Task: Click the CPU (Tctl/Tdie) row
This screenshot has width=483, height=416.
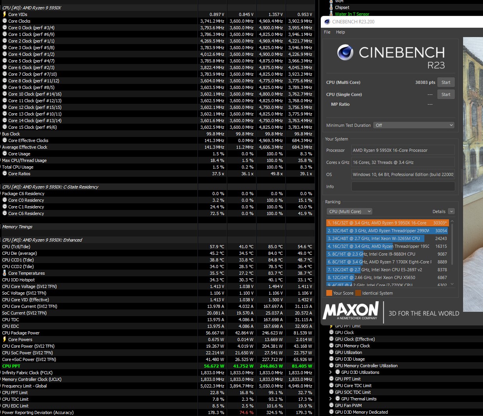Action: 157,247
